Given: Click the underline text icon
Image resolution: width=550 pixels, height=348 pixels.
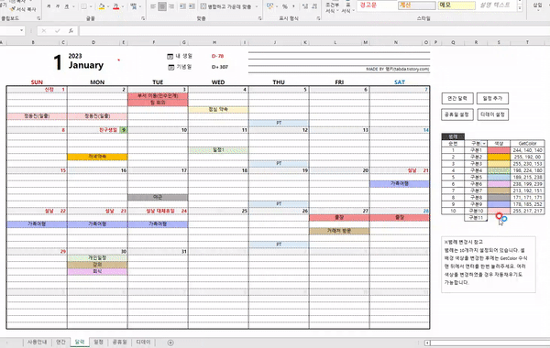Looking at the screenshot, I should (67, 6).
